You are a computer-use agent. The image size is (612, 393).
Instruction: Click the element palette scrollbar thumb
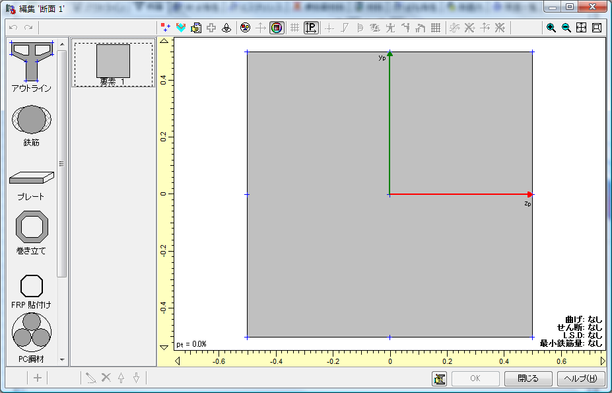point(61,164)
